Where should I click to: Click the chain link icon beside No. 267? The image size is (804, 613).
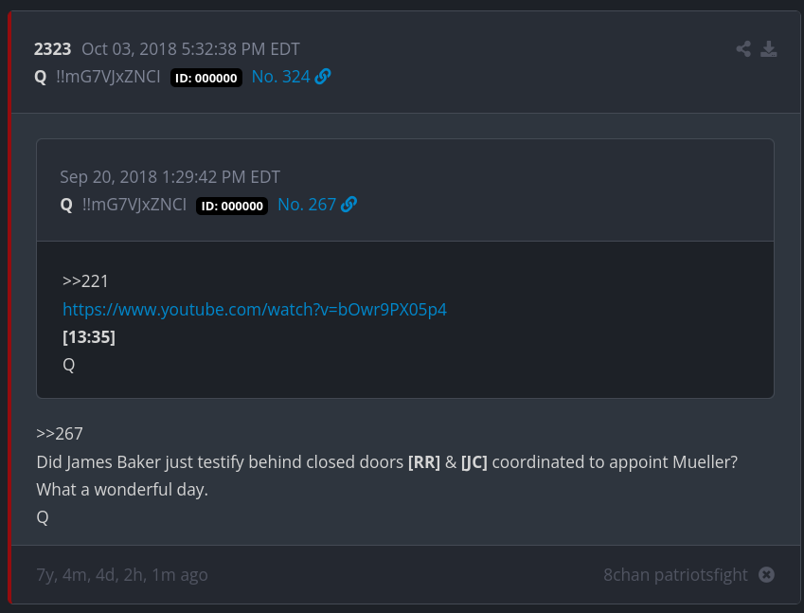[x=348, y=205]
